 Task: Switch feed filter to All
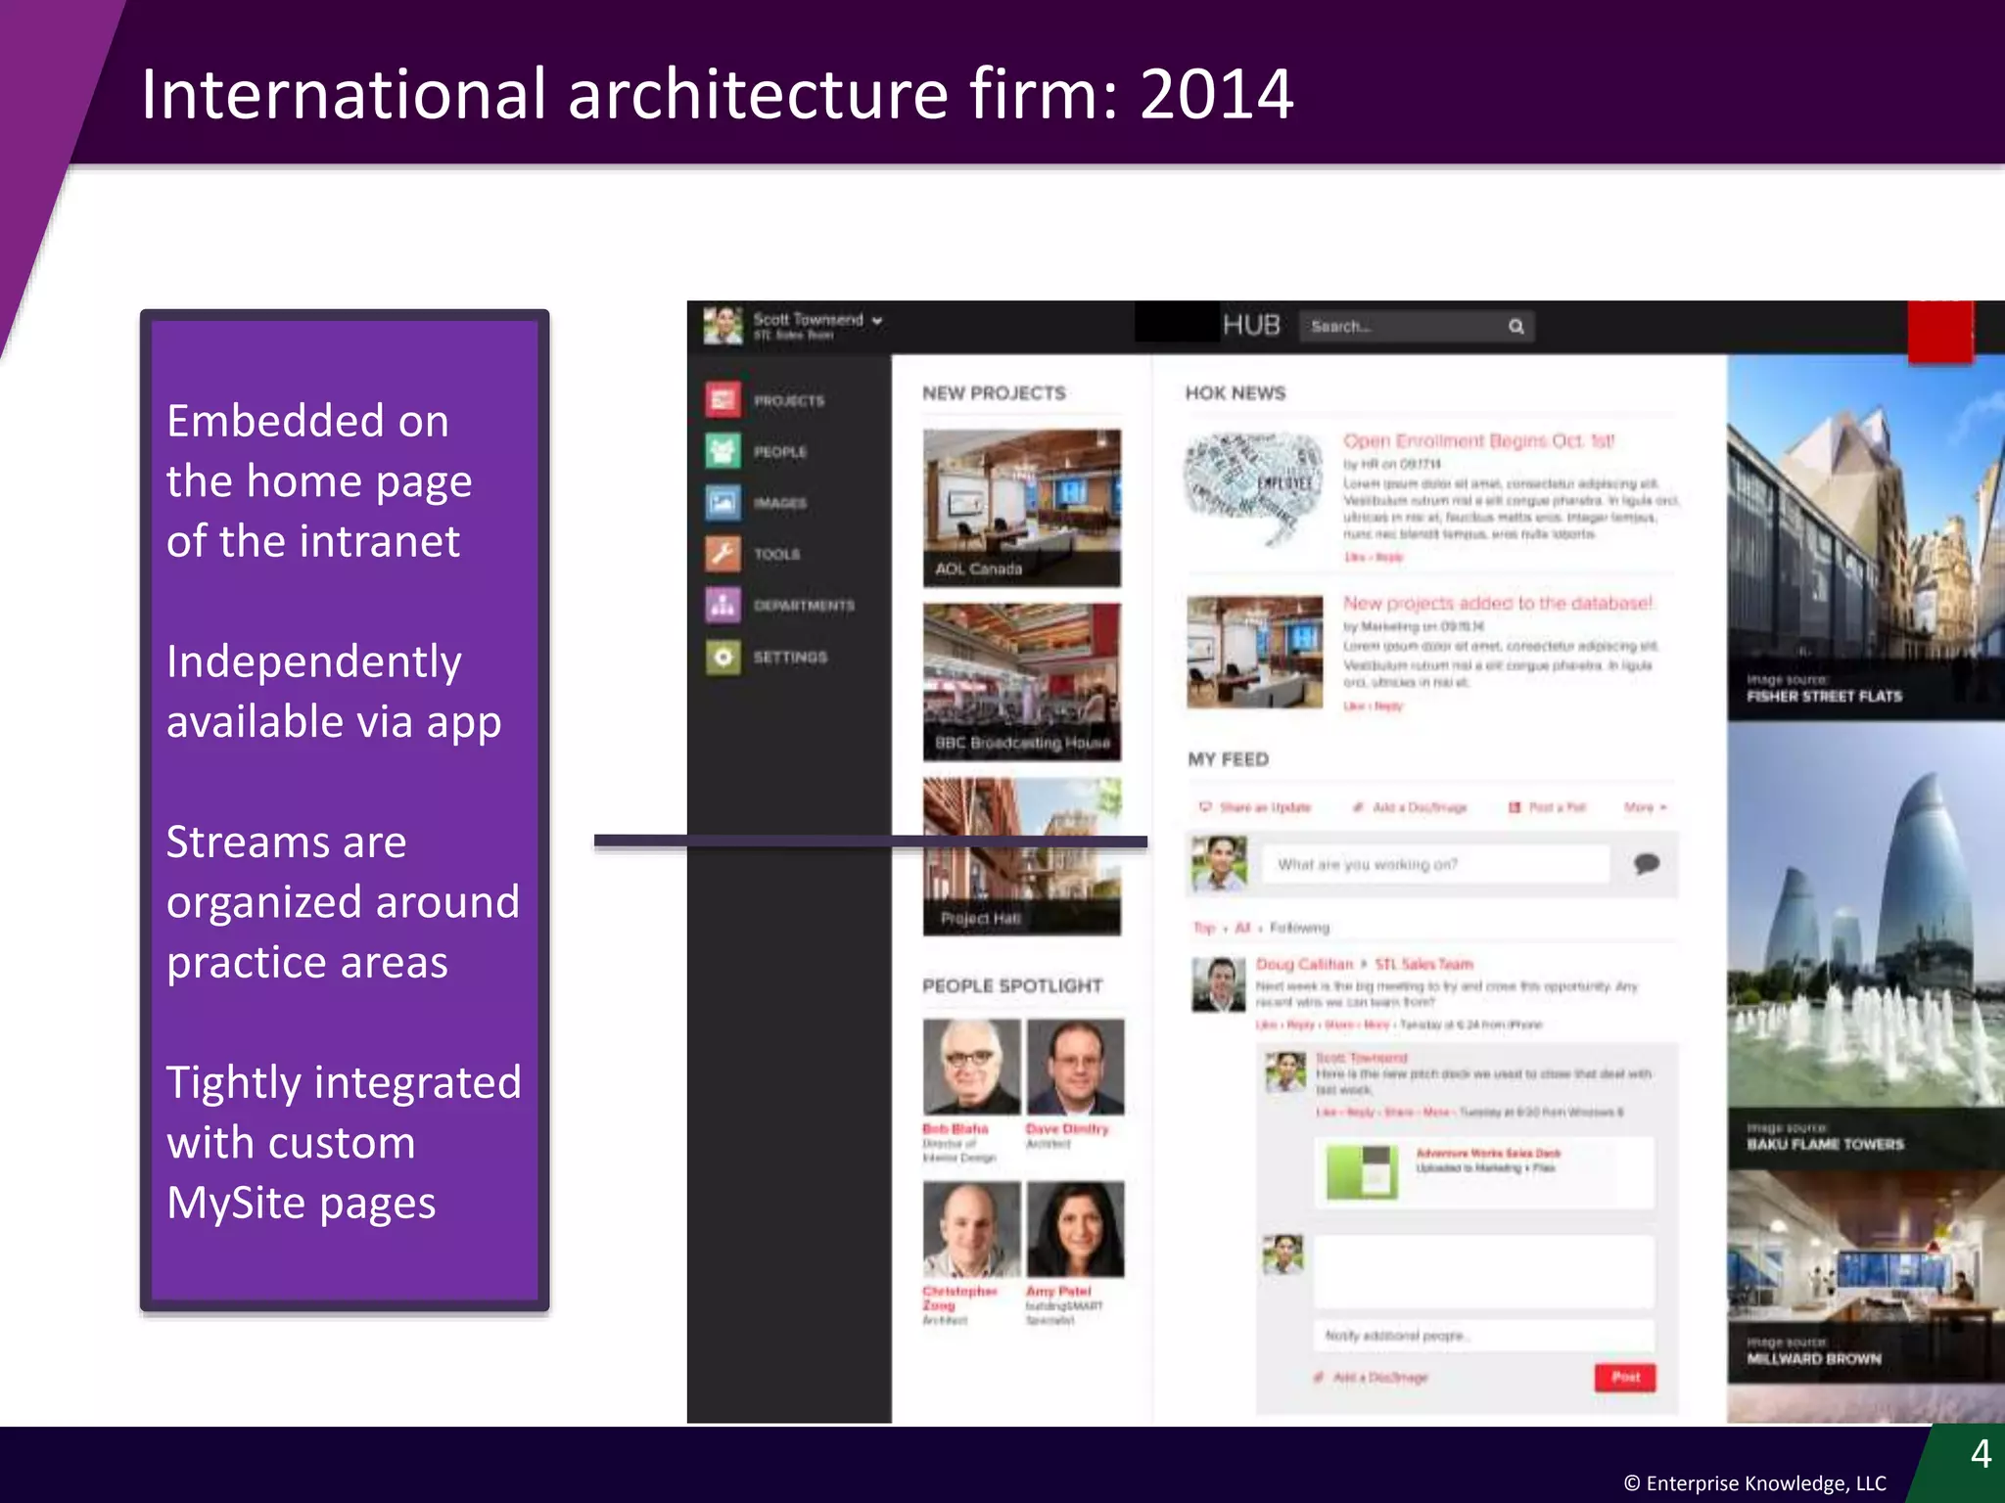pos(1242,928)
